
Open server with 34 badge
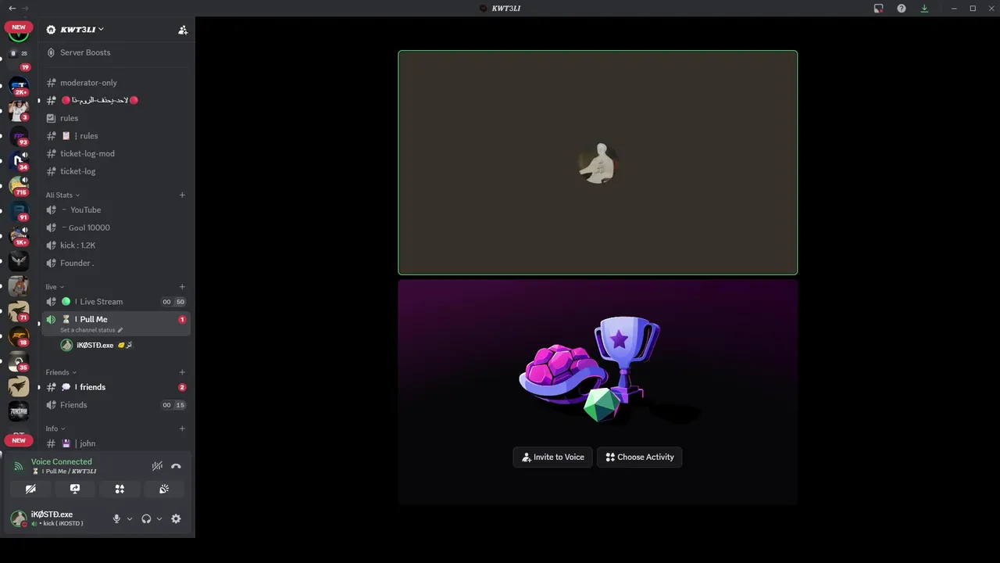(x=19, y=161)
